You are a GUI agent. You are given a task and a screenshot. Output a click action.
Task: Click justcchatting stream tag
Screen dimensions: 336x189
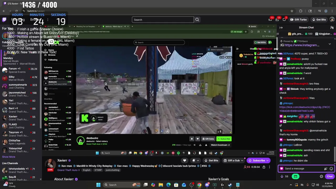[x=112, y=170]
